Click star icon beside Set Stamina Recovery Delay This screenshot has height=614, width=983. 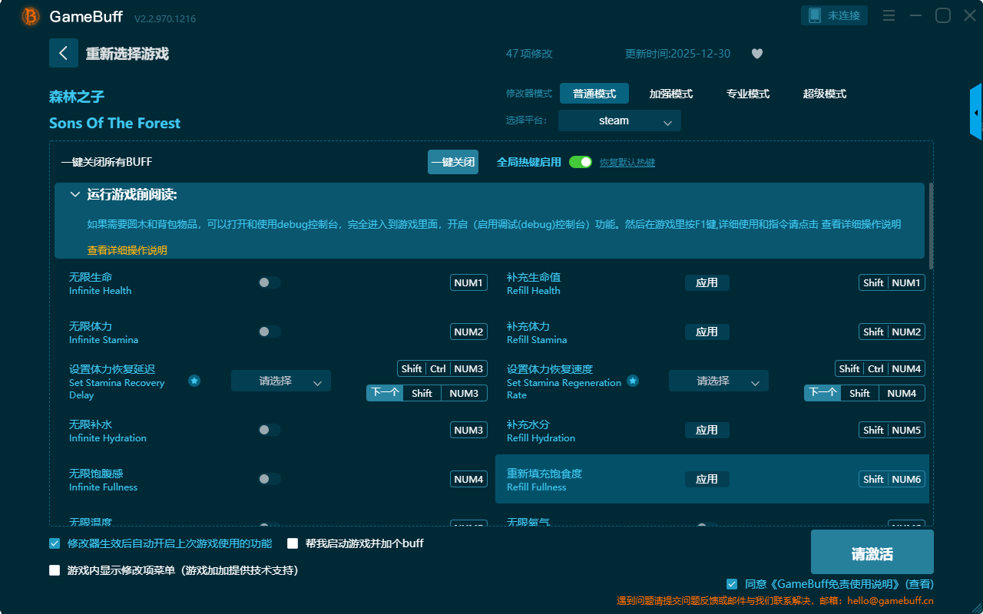point(194,381)
